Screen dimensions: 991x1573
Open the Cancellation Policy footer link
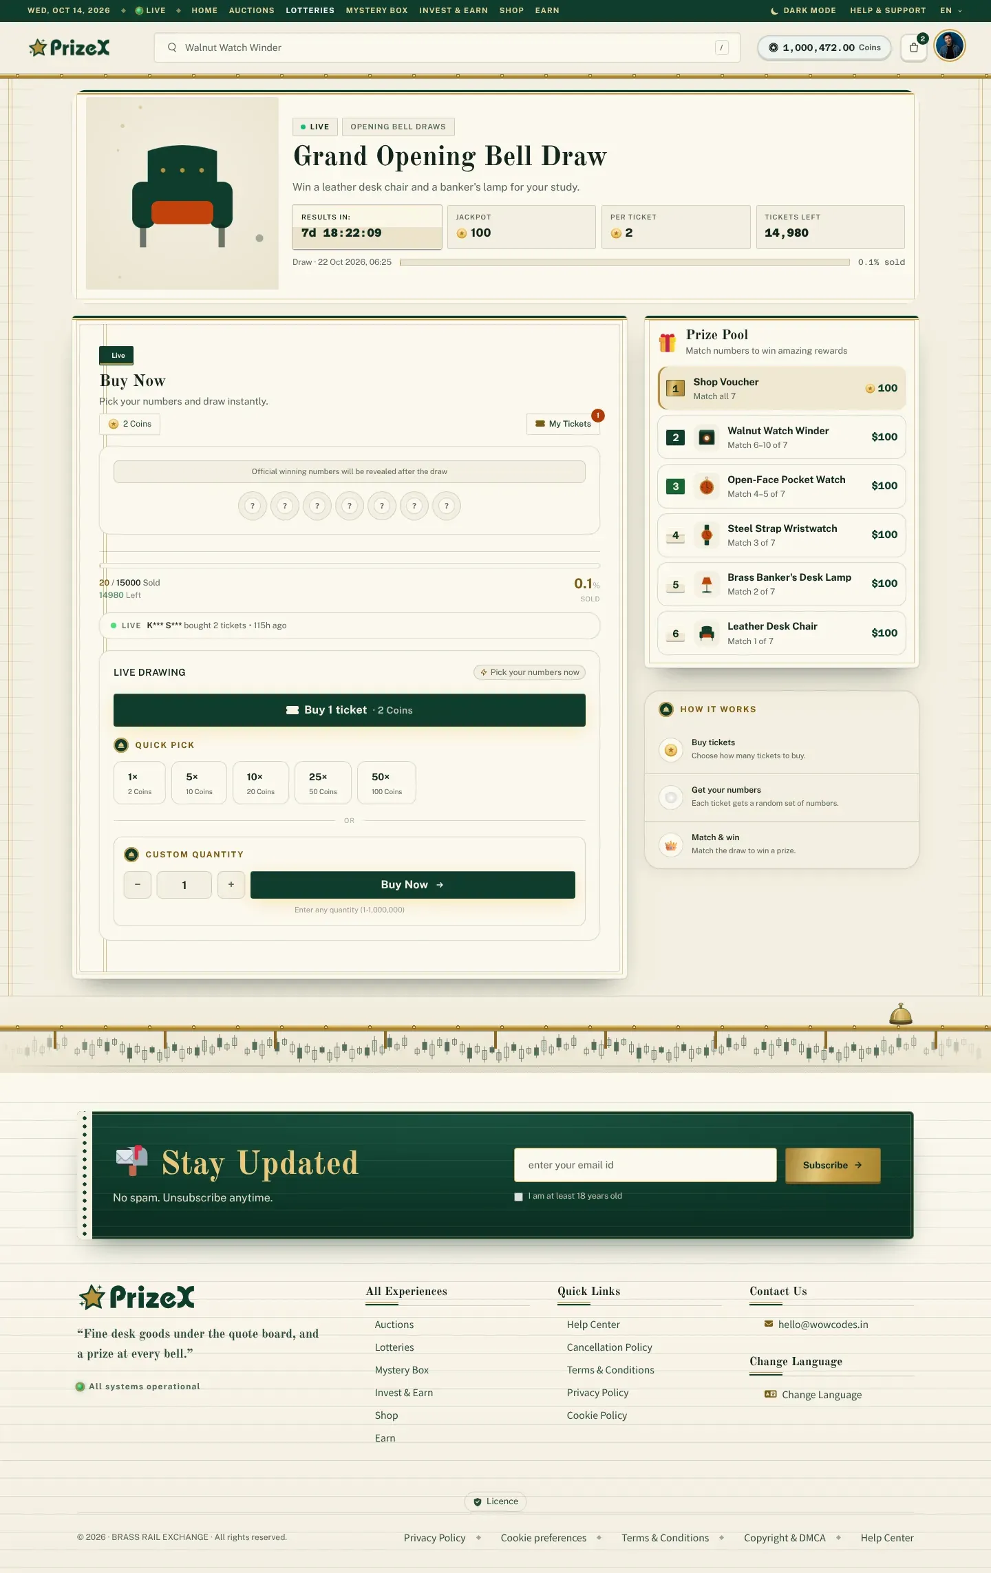point(610,1347)
